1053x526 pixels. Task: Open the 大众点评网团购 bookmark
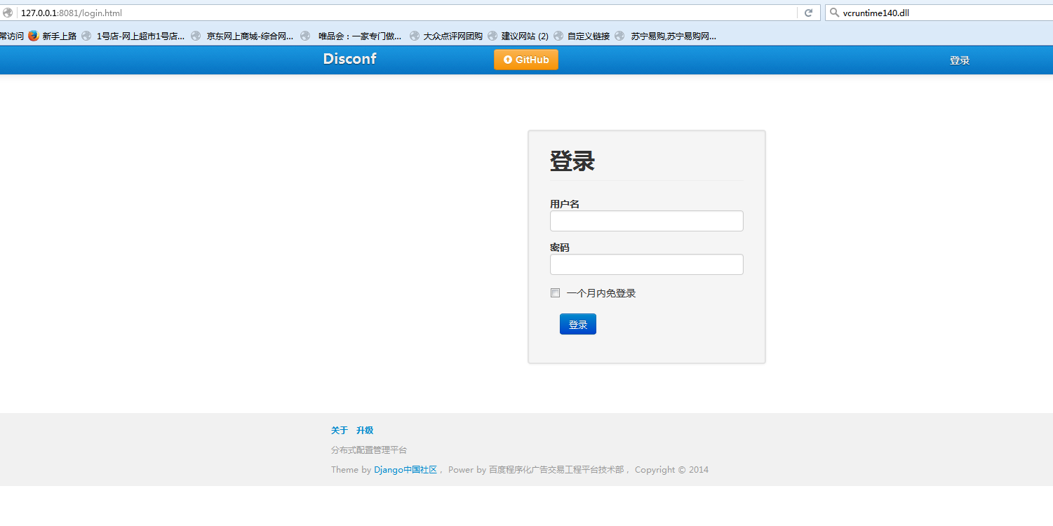coord(452,36)
